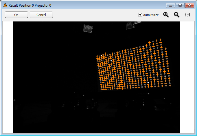Open the window menu via title bar app icon
Viewport: 197px width, 136px height.
pos(5,6)
